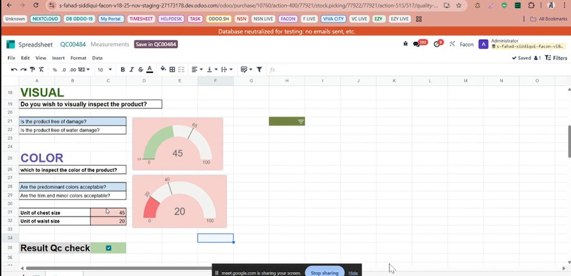Select the Paint format tool
571x276 pixels.
(32, 70)
